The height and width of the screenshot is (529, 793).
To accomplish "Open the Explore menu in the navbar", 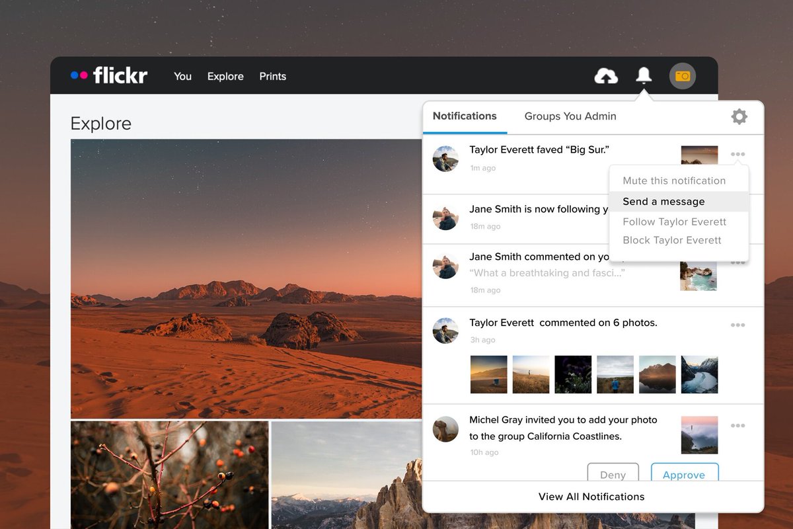I will point(225,76).
